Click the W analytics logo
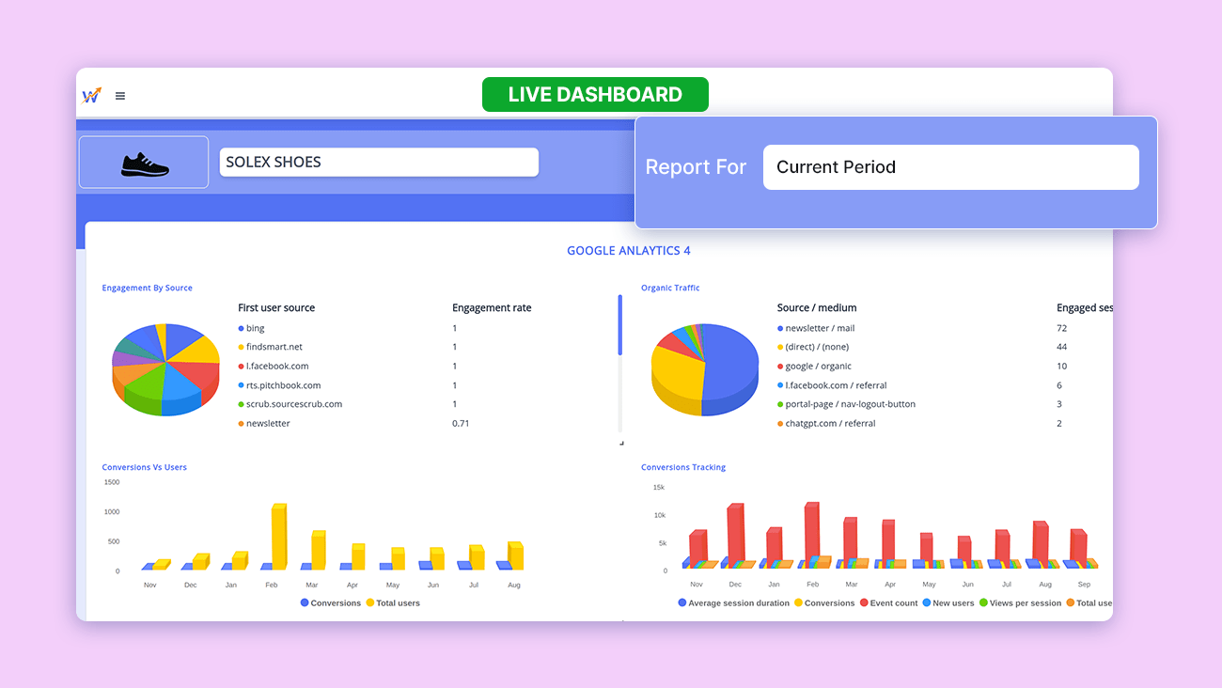The image size is (1222, 688). tap(91, 95)
